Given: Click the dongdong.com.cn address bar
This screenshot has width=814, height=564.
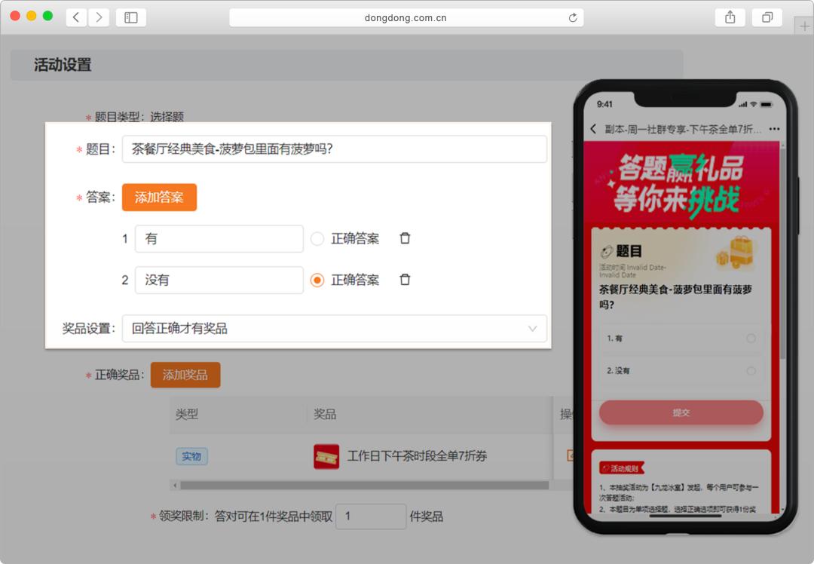Looking at the screenshot, I should [x=406, y=17].
